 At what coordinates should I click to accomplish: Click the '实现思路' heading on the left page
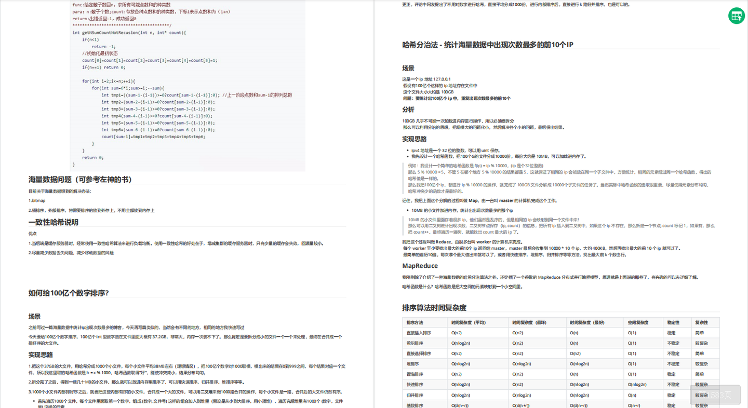point(41,355)
